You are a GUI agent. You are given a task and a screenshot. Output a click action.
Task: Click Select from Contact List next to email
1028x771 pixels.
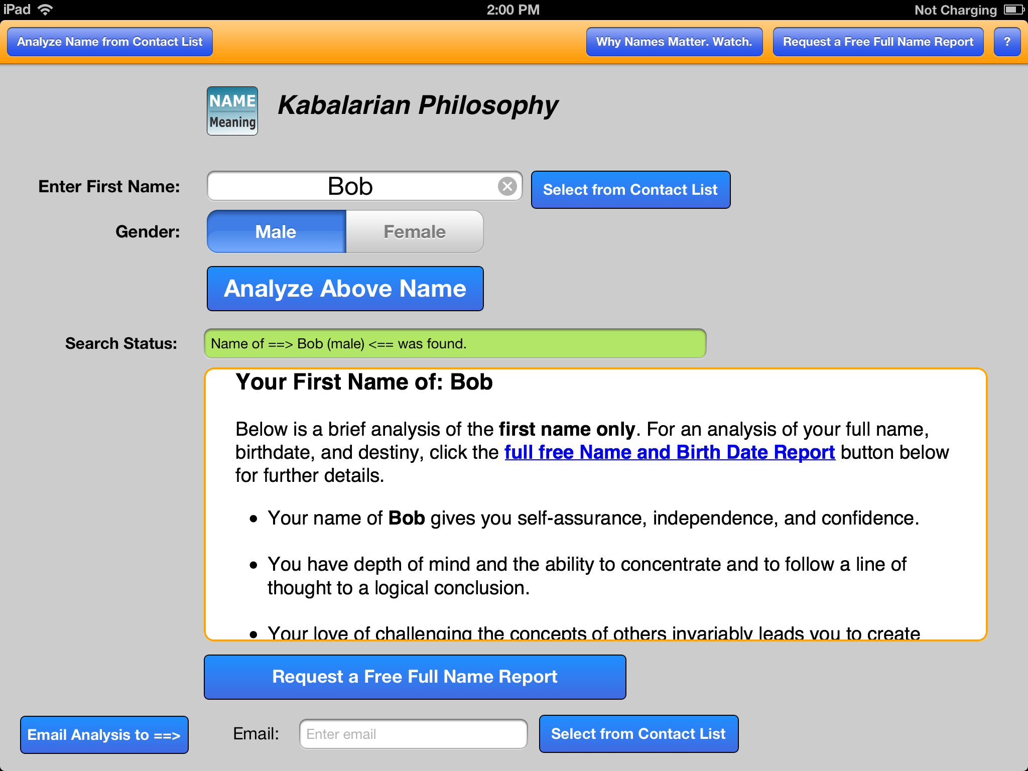click(x=638, y=734)
